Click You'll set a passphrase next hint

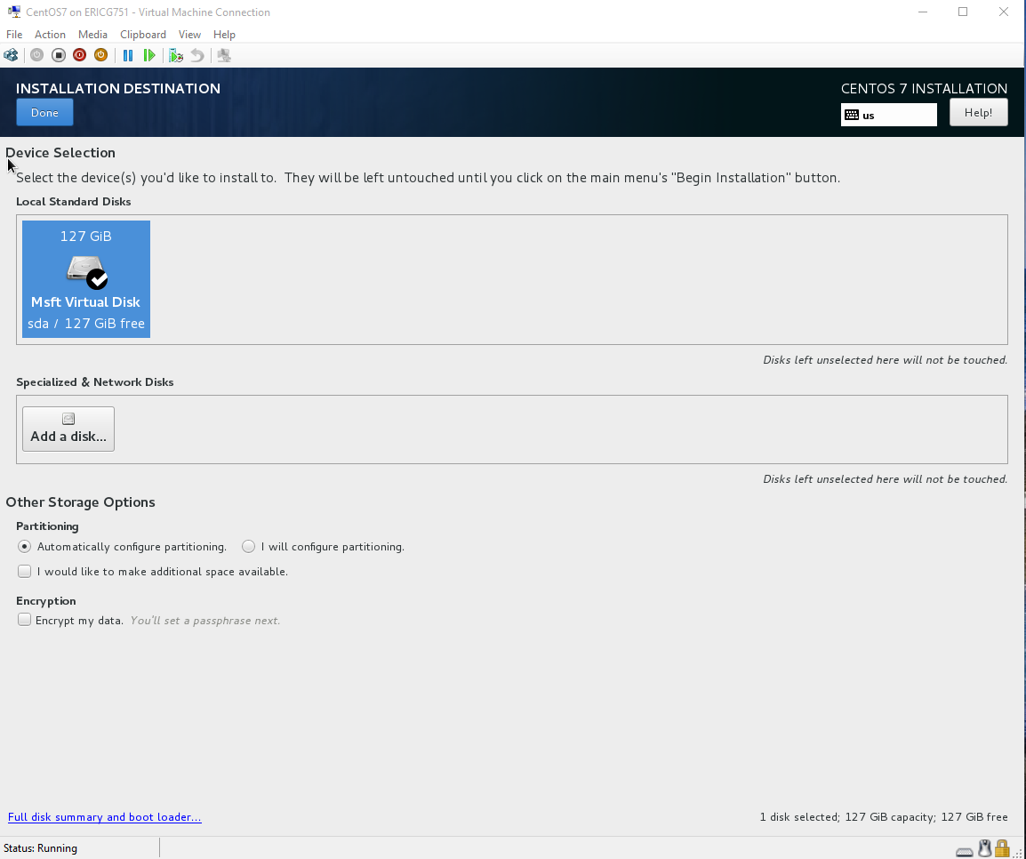point(204,620)
